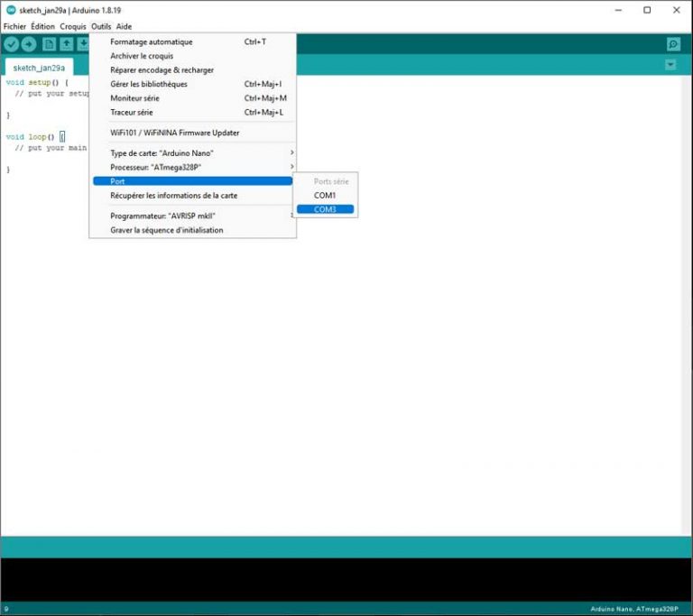Click the Arduino logo in title bar
The width and height of the screenshot is (693, 616).
pyautogui.click(x=11, y=10)
